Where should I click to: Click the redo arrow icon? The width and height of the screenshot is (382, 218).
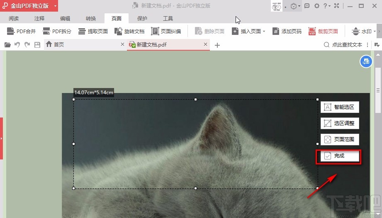click(27, 44)
